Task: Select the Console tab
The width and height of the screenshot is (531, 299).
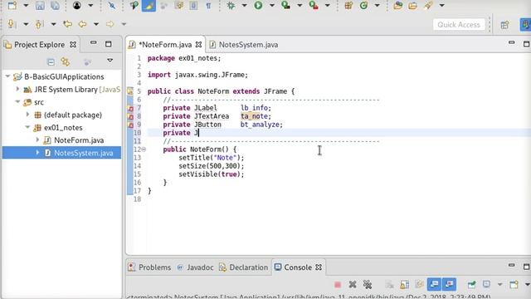Action: point(298,267)
